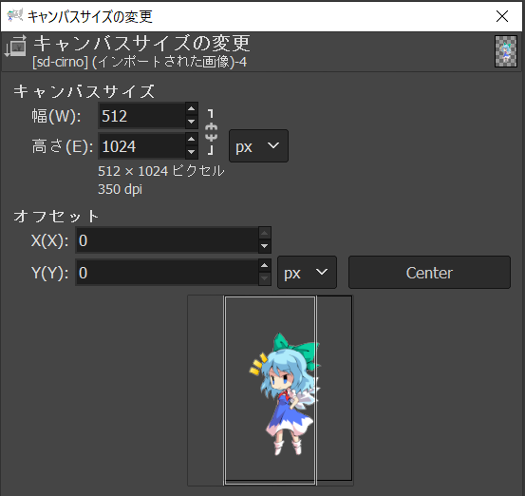Click the 幅(W) width input field
Viewport: 525px width, 496px height.
(x=142, y=116)
